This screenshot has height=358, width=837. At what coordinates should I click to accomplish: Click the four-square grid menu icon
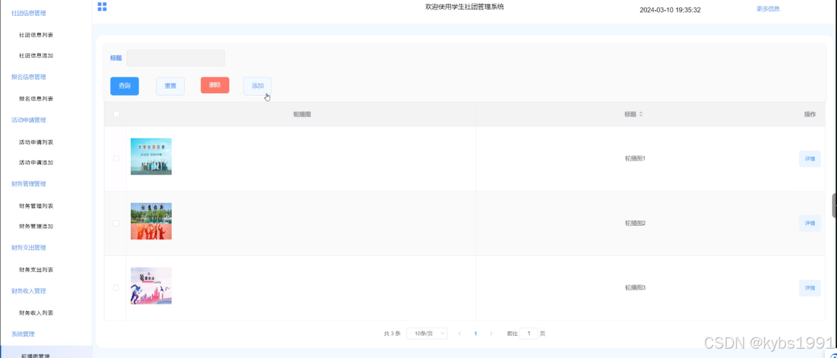click(102, 6)
